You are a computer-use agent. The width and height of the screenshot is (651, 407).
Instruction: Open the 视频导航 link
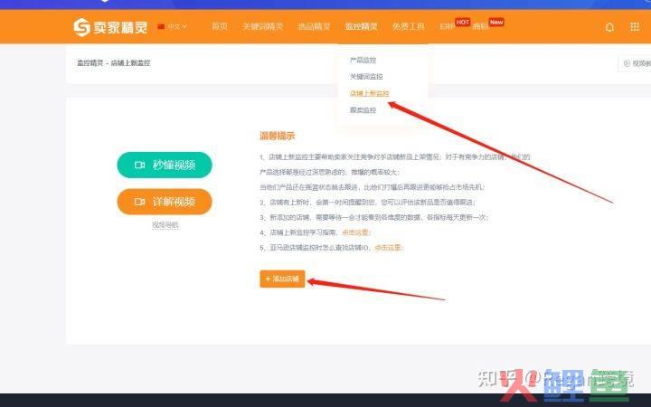click(x=165, y=225)
